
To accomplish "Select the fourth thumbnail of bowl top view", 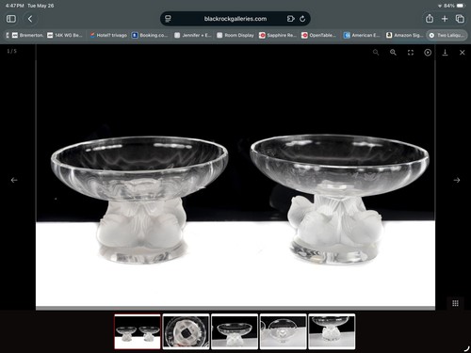I will point(284,331).
